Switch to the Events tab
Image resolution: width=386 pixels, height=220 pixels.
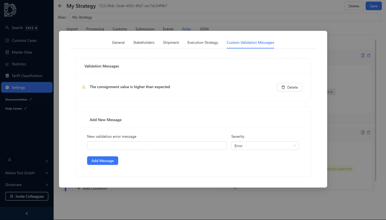168,29
